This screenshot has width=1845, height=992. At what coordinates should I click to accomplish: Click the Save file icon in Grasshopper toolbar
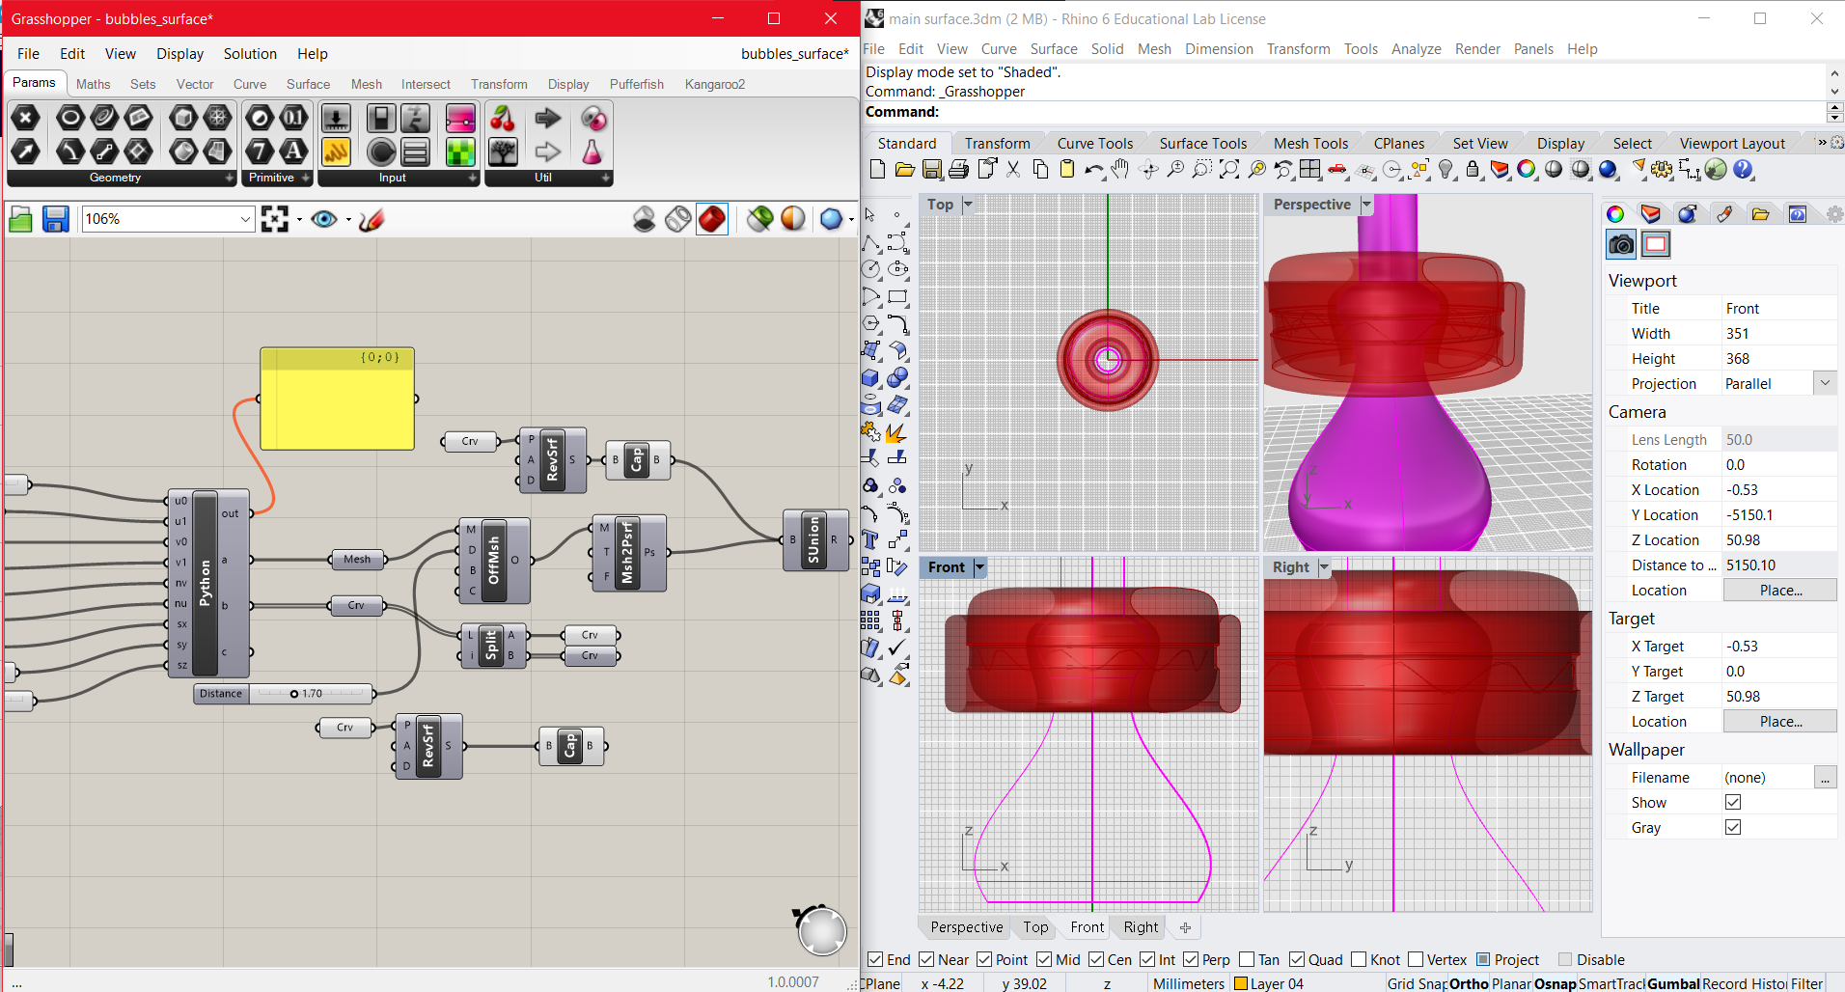(x=55, y=220)
